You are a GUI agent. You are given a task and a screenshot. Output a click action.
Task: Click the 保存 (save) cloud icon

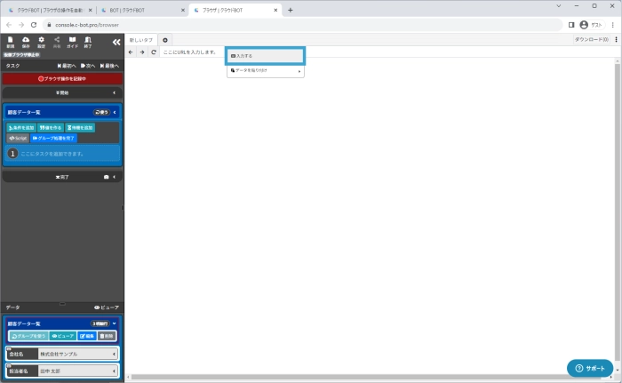(x=26, y=42)
